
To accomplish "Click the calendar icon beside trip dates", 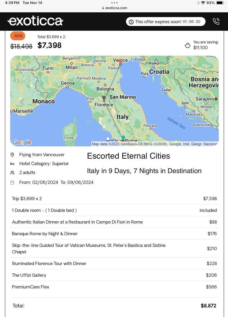I will tap(12, 183).
